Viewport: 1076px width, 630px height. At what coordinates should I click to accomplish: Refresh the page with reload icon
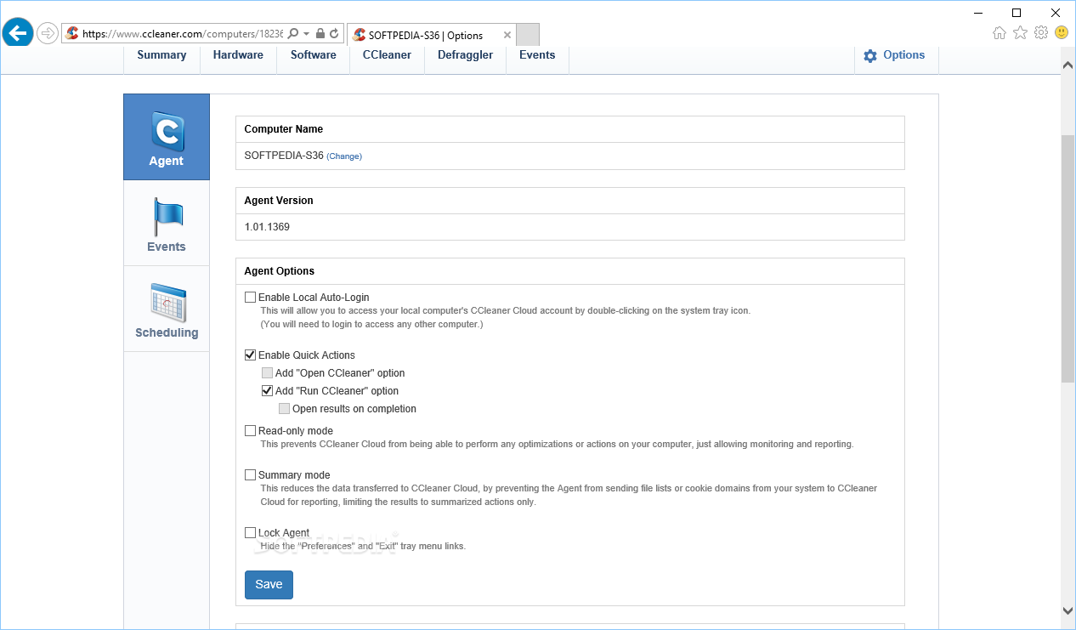[x=335, y=34]
